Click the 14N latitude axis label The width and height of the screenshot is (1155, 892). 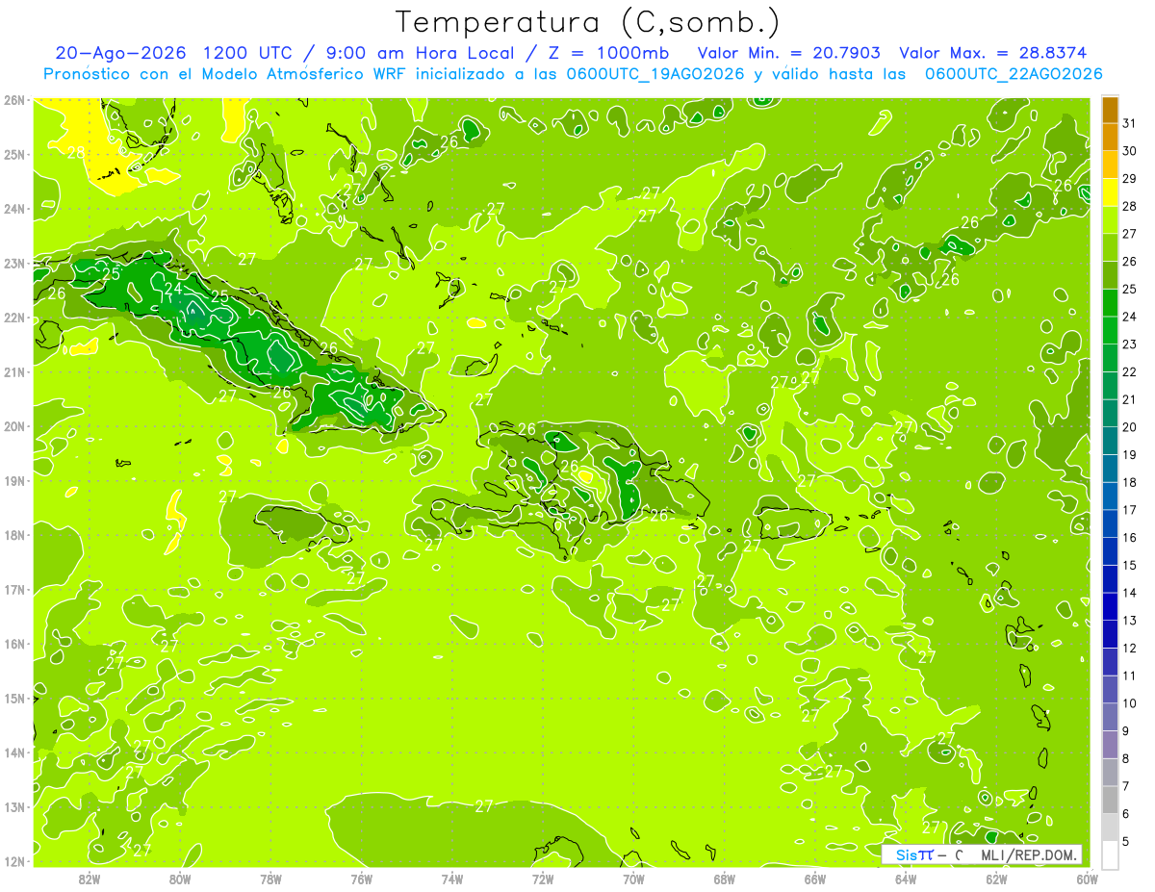13,752
